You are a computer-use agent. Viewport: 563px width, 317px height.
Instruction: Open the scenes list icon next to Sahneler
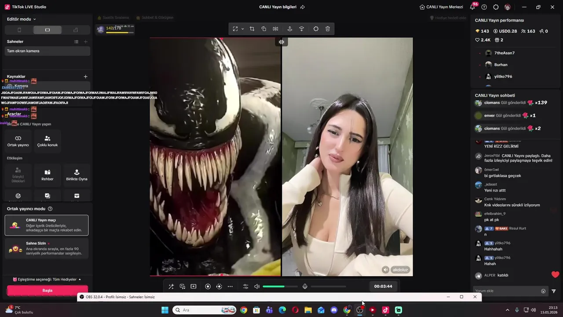pyautogui.click(x=76, y=41)
